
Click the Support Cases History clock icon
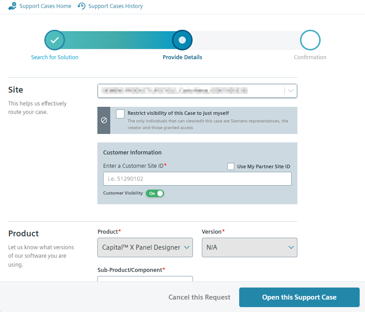[81, 6]
